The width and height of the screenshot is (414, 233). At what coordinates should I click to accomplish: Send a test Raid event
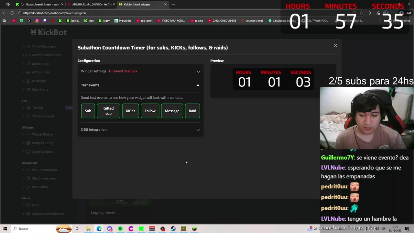pos(192,111)
